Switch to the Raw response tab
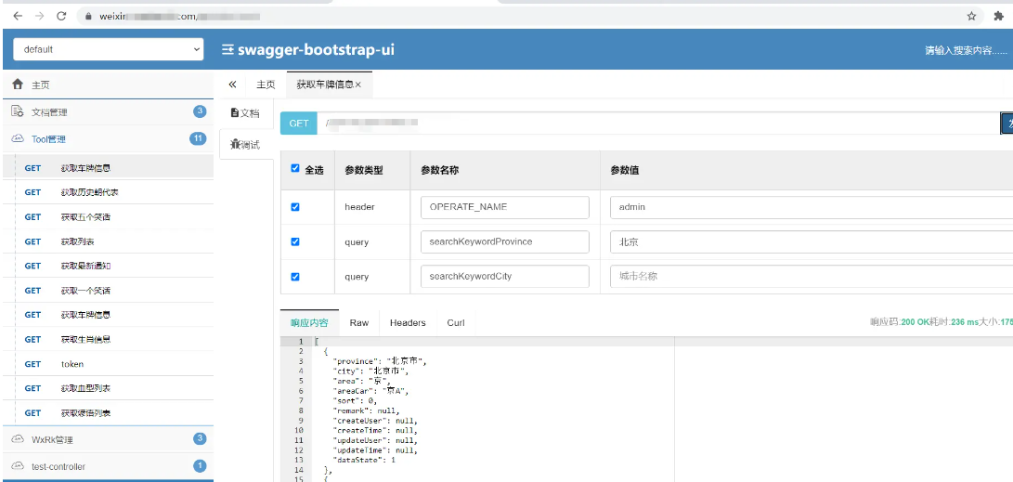 coord(359,322)
